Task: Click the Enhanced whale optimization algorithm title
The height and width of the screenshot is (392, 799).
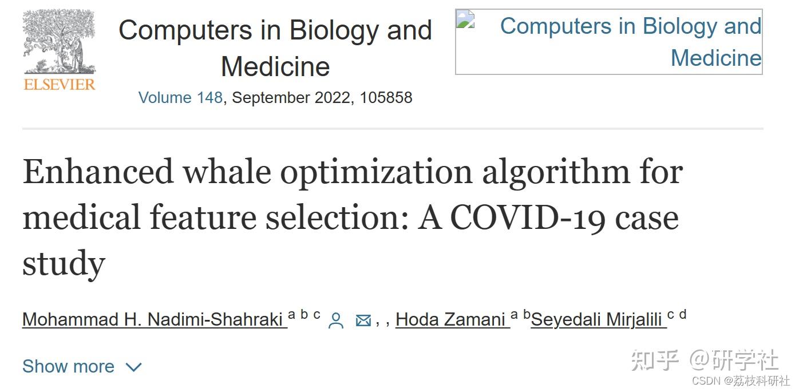Action: point(353,217)
